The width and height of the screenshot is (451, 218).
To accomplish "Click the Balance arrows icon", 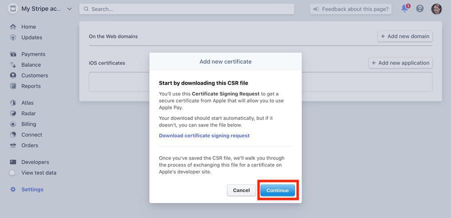I will click(x=13, y=65).
